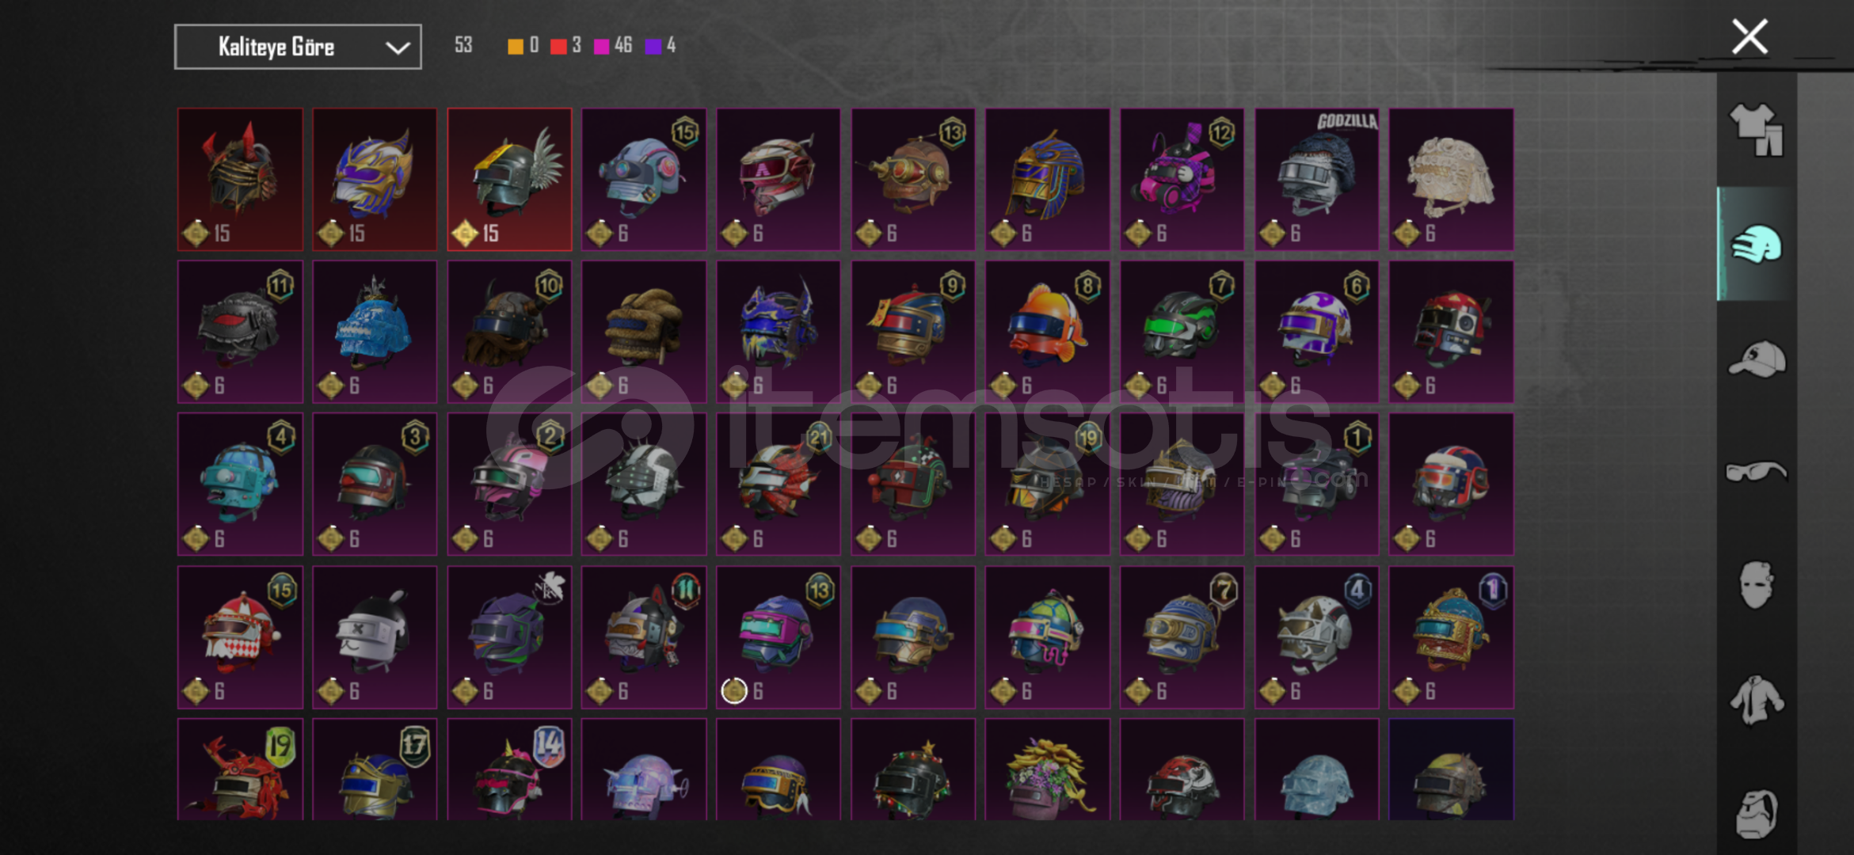1854x855 pixels.
Task: Select the pharaoh style helmet skin
Action: (x=1047, y=180)
